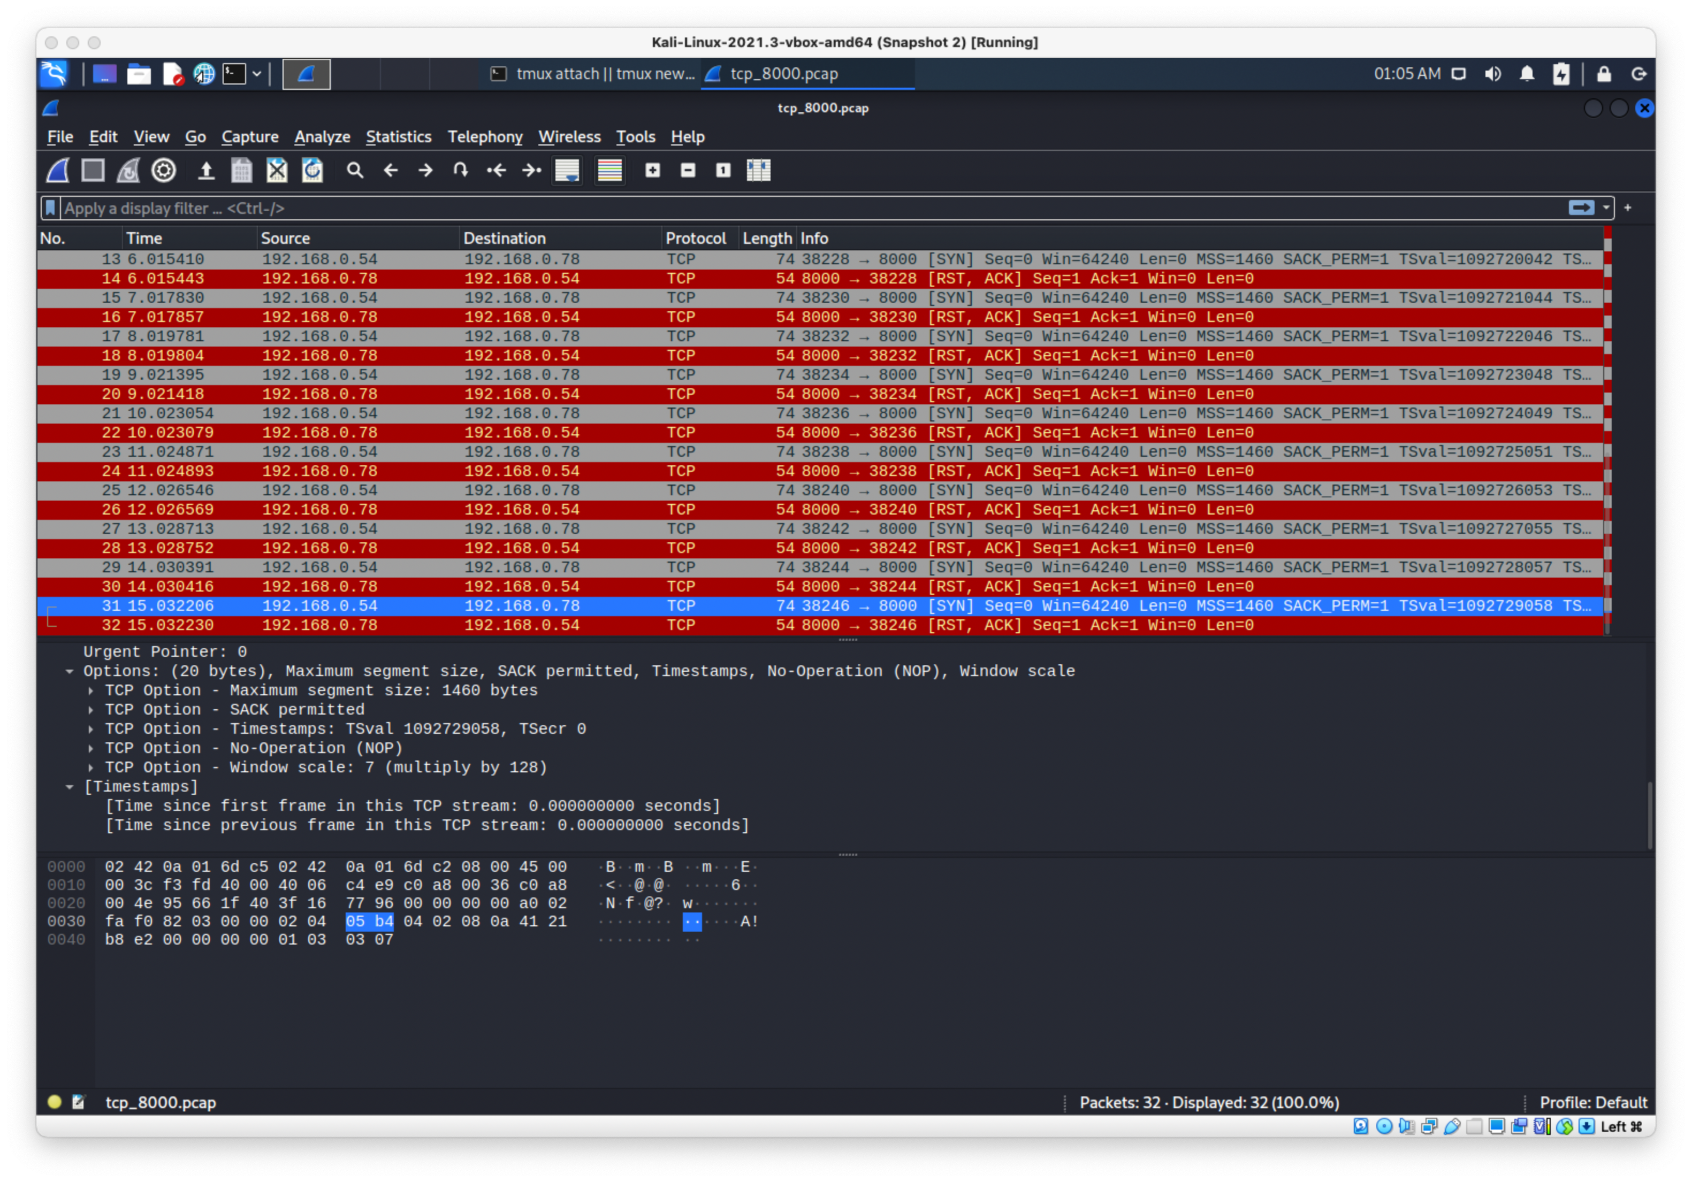Add a display filter button with plus
This screenshot has width=1692, height=1182.
1628,209
